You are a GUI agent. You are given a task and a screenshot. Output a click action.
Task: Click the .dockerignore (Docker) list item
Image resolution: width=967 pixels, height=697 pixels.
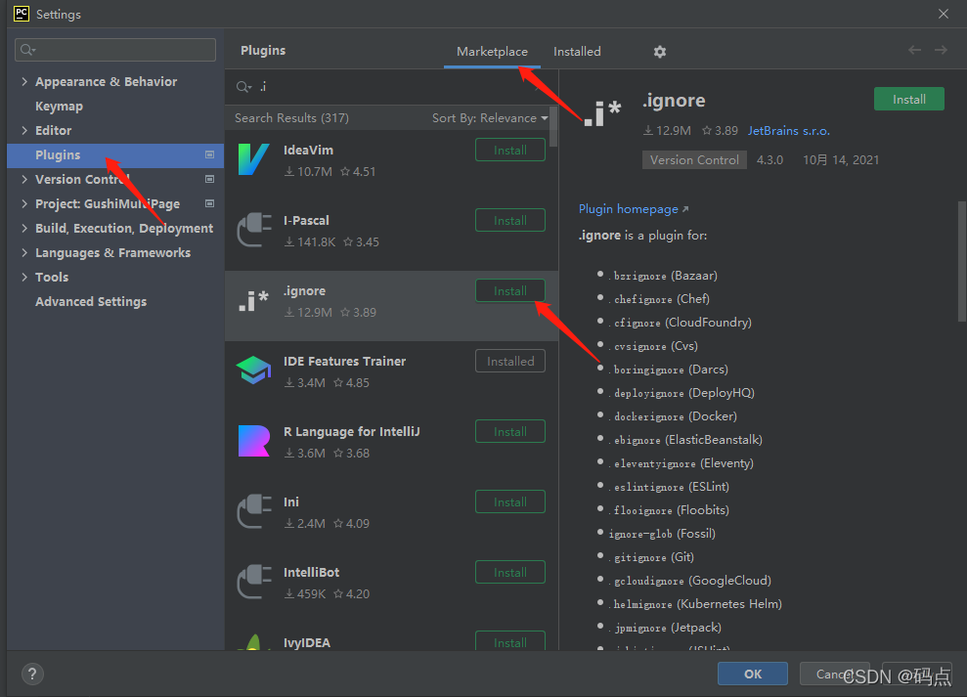(x=673, y=416)
